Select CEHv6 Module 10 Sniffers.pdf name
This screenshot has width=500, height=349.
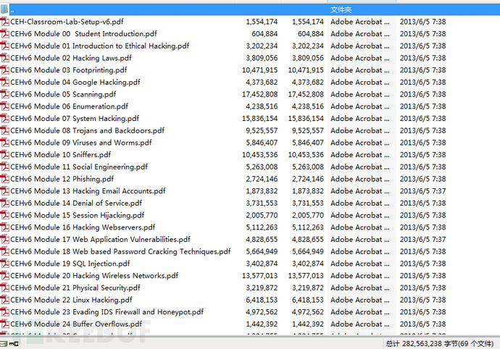coord(61,155)
